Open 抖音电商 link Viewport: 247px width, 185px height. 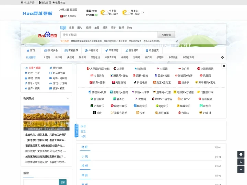click(x=141, y=83)
